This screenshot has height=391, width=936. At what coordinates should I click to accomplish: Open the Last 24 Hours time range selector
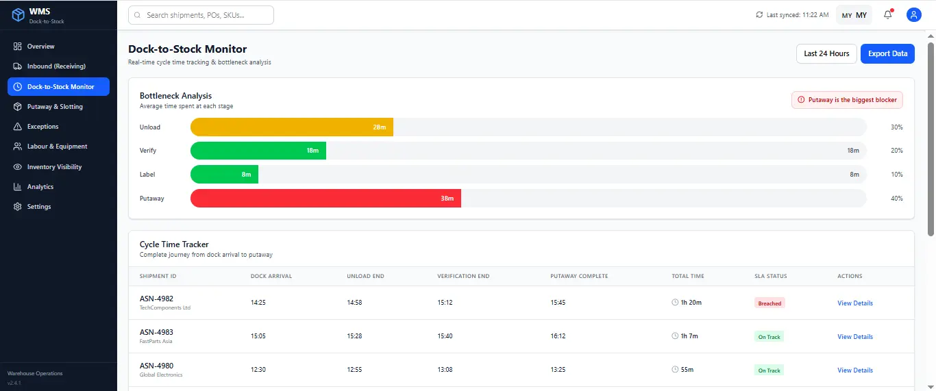[826, 53]
